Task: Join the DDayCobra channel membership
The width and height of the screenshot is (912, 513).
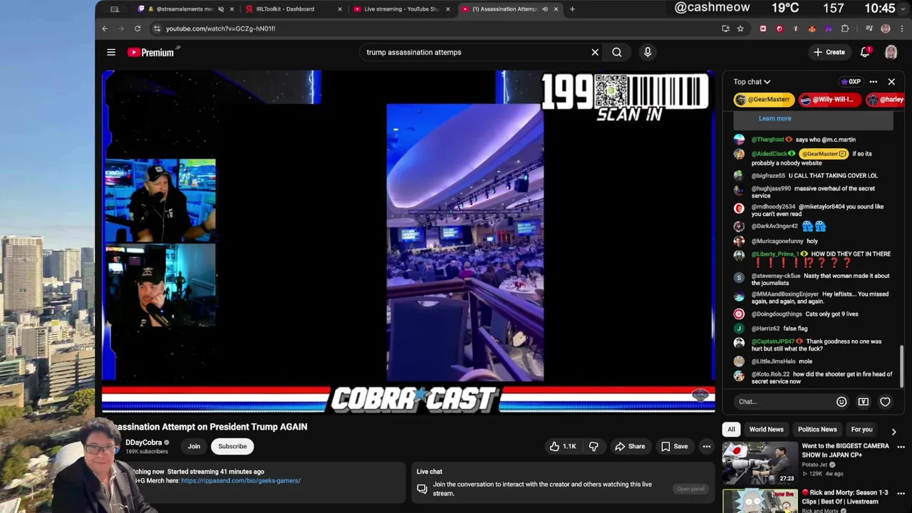Action: [x=194, y=447]
